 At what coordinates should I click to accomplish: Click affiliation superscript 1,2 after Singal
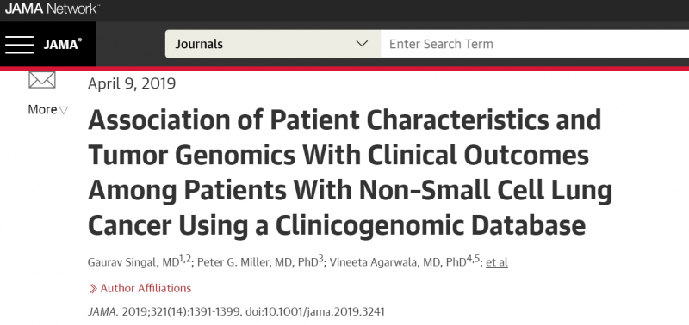(185, 260)
